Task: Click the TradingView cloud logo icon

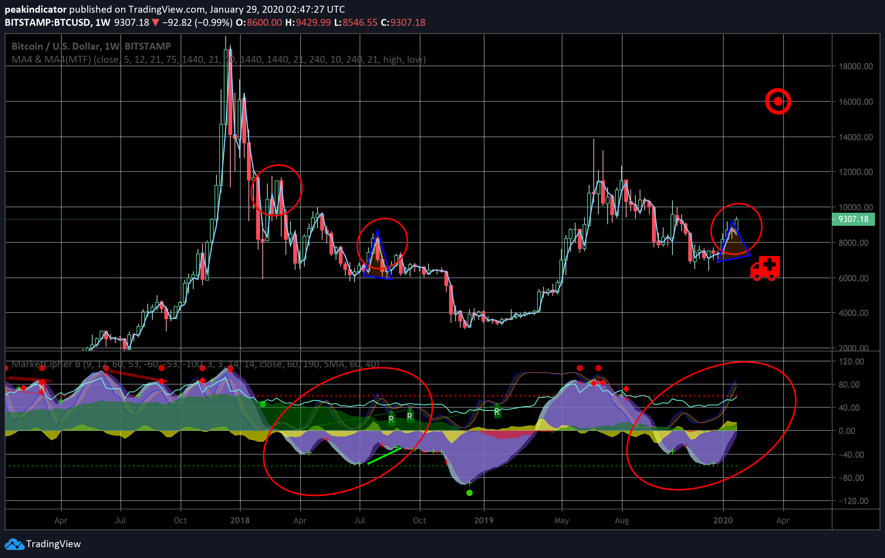Action: 14,544
